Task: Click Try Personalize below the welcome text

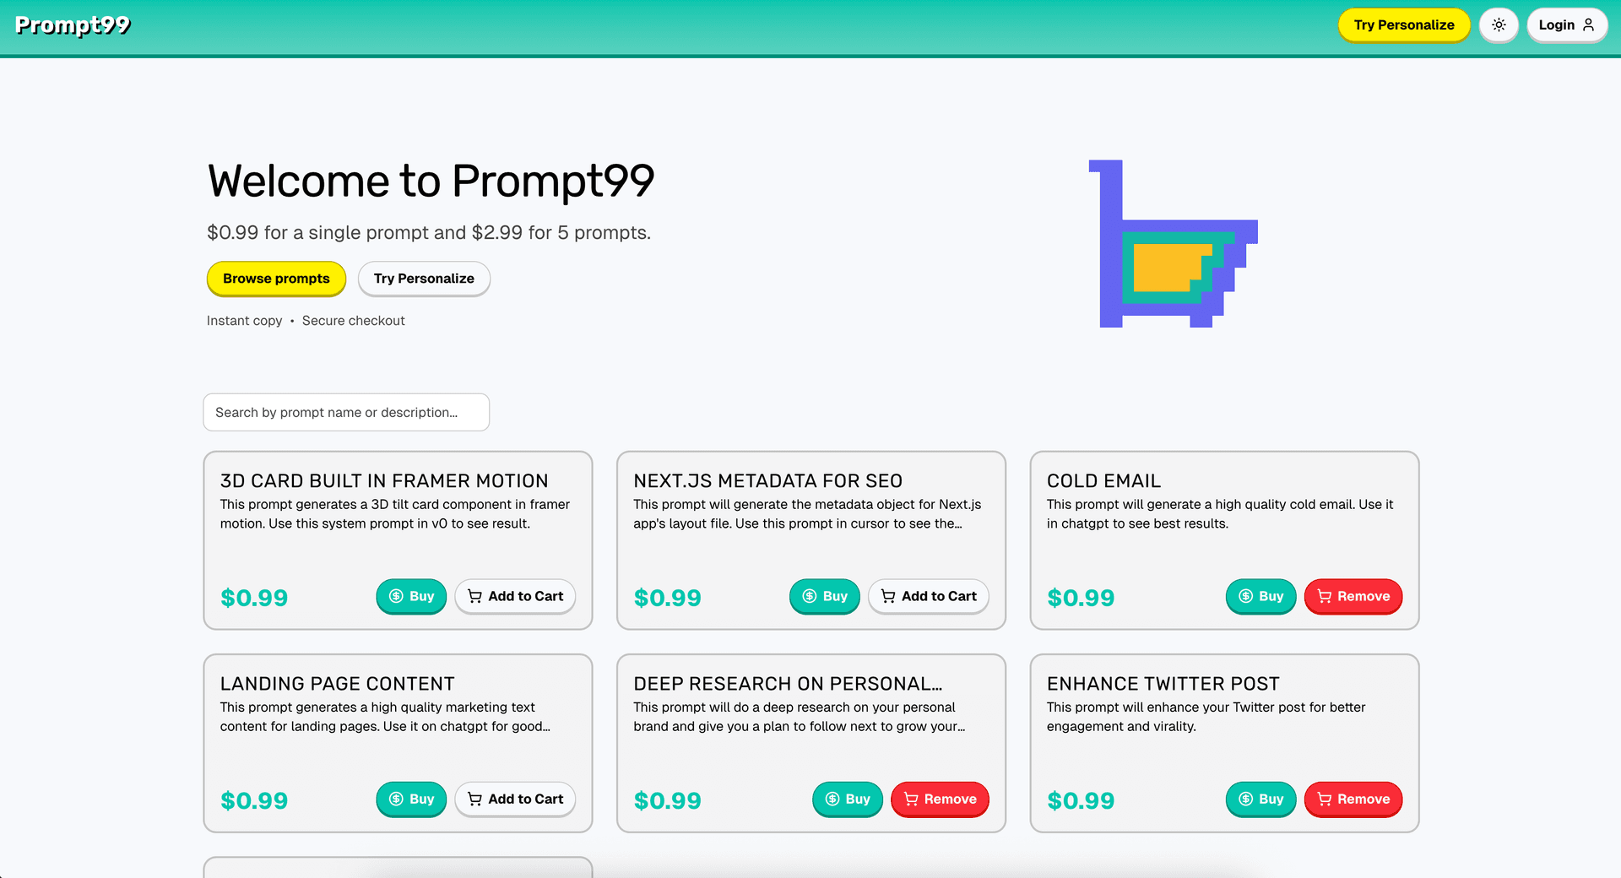Action: [x=424, y=279]
